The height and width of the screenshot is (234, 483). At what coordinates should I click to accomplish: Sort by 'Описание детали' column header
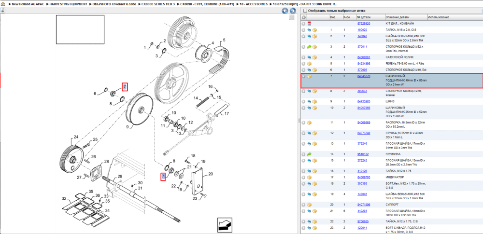[x=398, y=17]
